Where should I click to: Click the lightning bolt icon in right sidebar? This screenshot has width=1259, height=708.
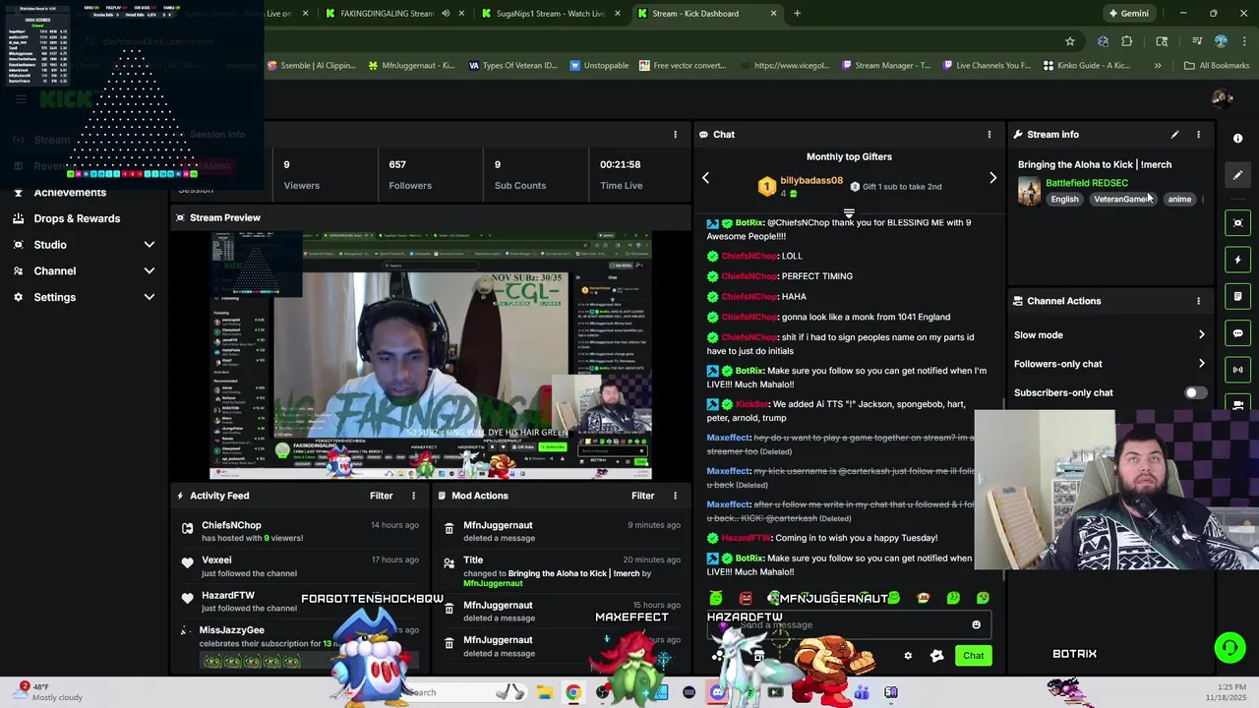[x=1238, y=260]
